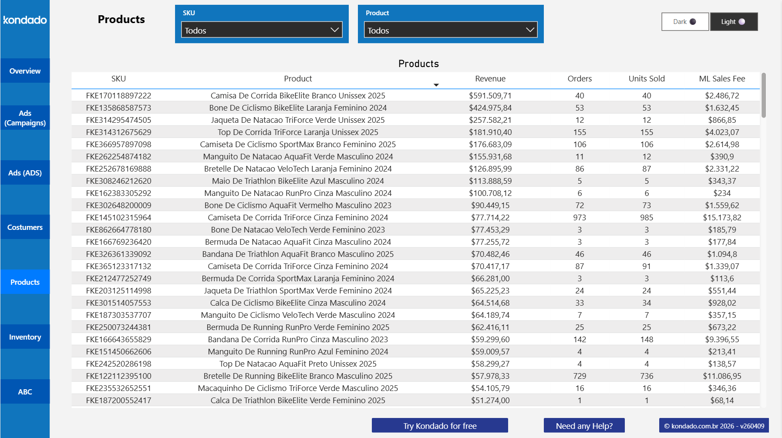Open the Costumers page
Viewport: 782px width, 438px height.
(25, 227)
